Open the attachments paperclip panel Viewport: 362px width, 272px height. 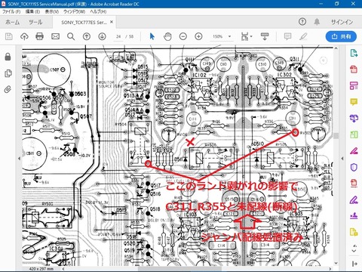8,89
